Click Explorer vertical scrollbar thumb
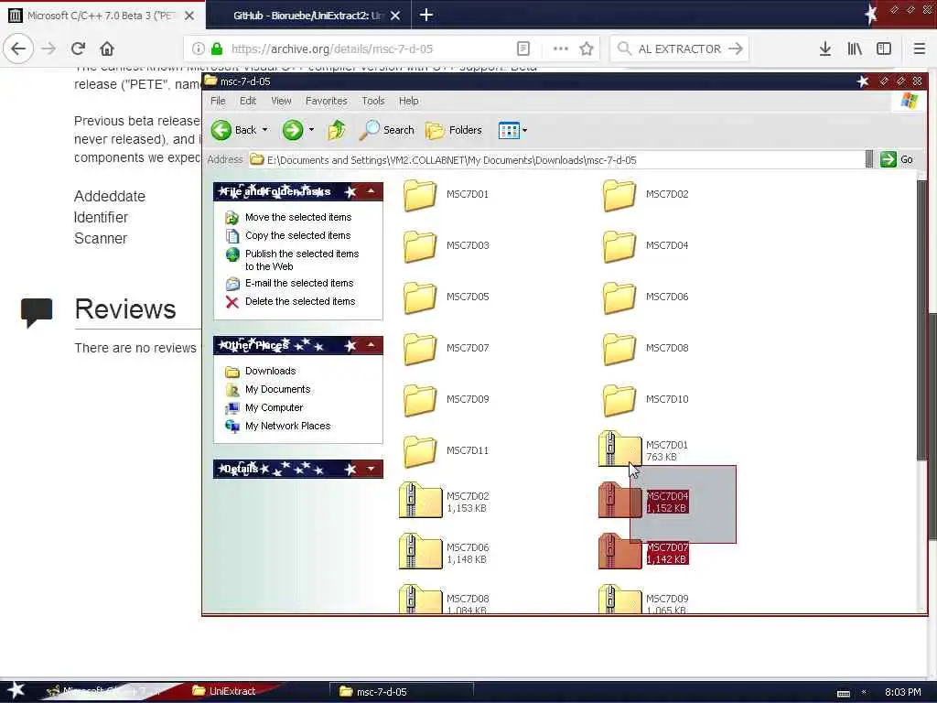 922,319
